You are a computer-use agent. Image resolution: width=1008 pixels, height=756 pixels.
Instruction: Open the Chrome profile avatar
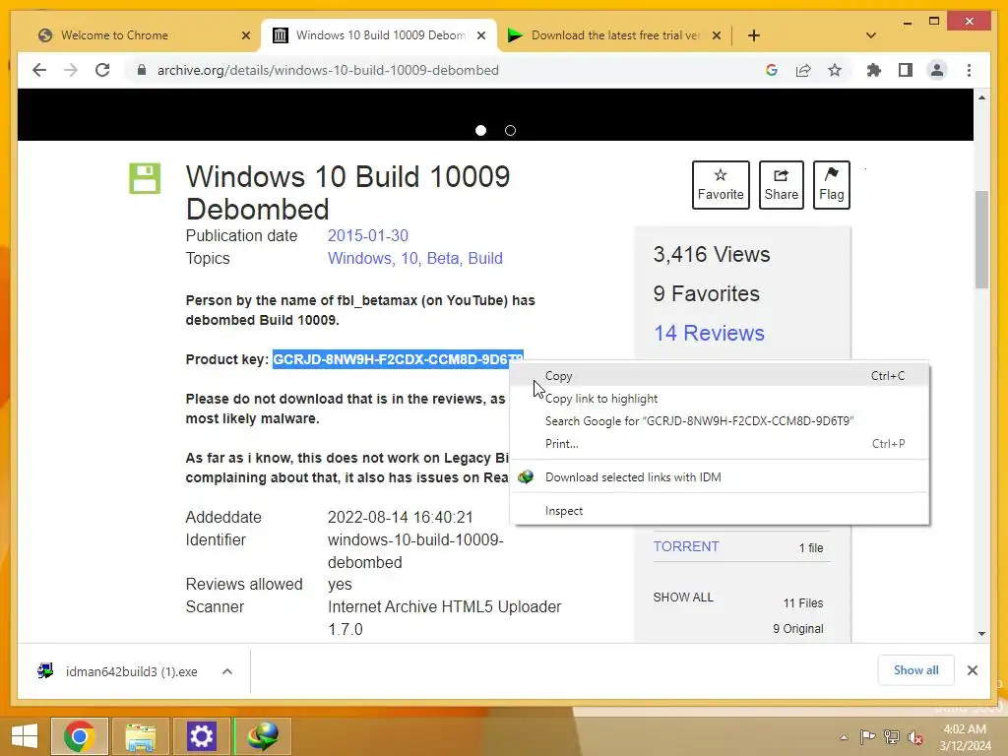pos(937,70)
